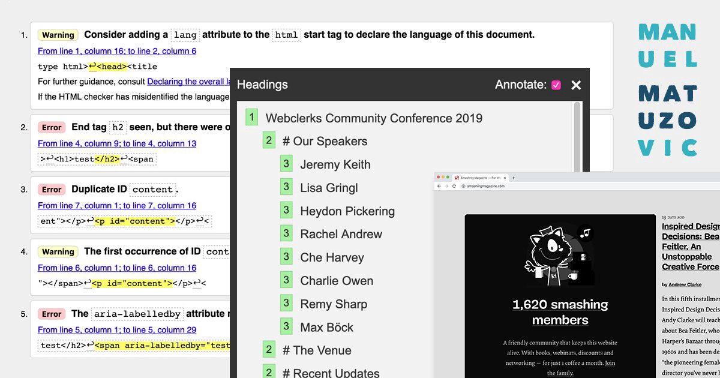This screenshot has width=720, height=378.
Task: Select heading 'Rachel Andrew'
Action: pos(341,235)
